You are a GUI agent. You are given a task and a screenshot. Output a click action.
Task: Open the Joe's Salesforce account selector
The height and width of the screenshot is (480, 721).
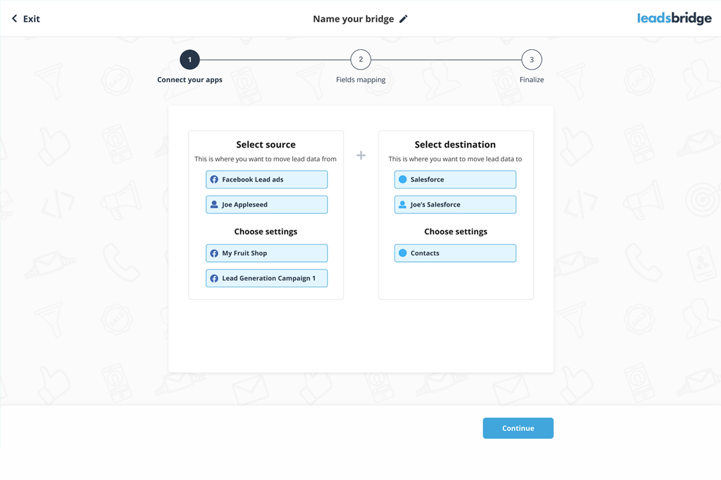click(455, 205)
